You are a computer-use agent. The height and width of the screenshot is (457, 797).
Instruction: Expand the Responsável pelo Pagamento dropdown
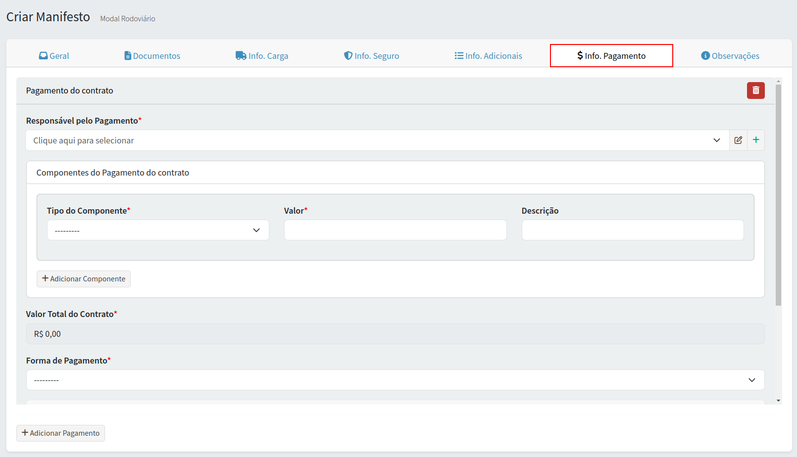(x=377, y=140)
